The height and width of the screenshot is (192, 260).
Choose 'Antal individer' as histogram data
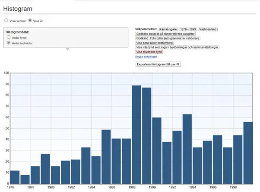tap(9, 43)
